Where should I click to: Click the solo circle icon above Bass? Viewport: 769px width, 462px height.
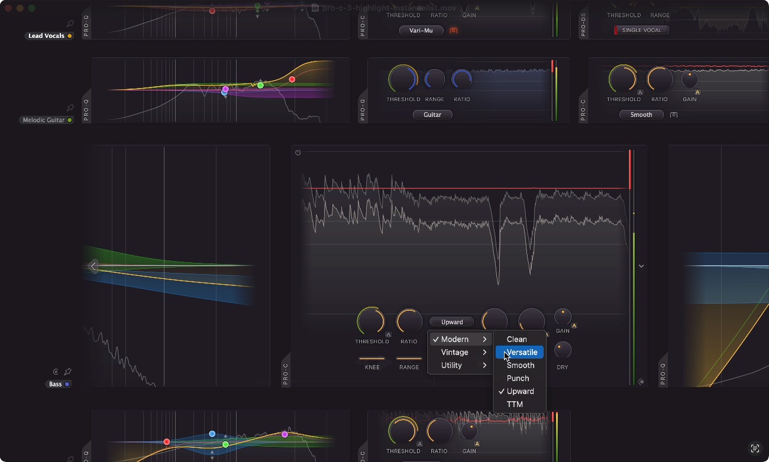(x=56, y=372)
